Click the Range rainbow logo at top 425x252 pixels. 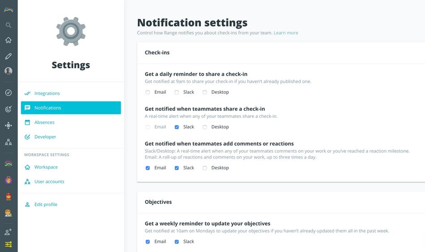(8, 9)
